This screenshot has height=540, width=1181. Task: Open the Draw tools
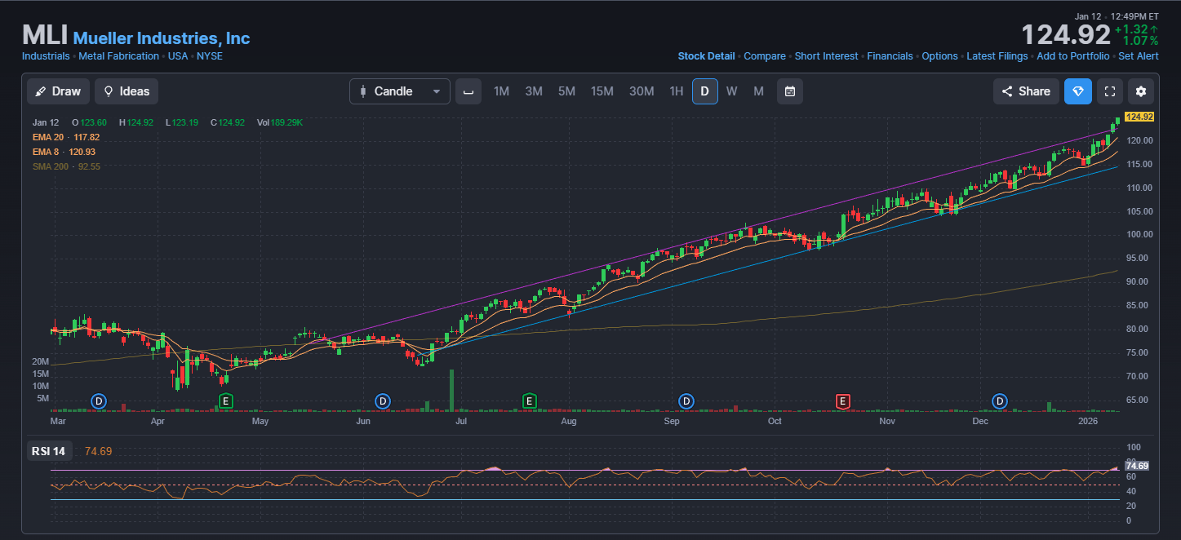[58, 91]
